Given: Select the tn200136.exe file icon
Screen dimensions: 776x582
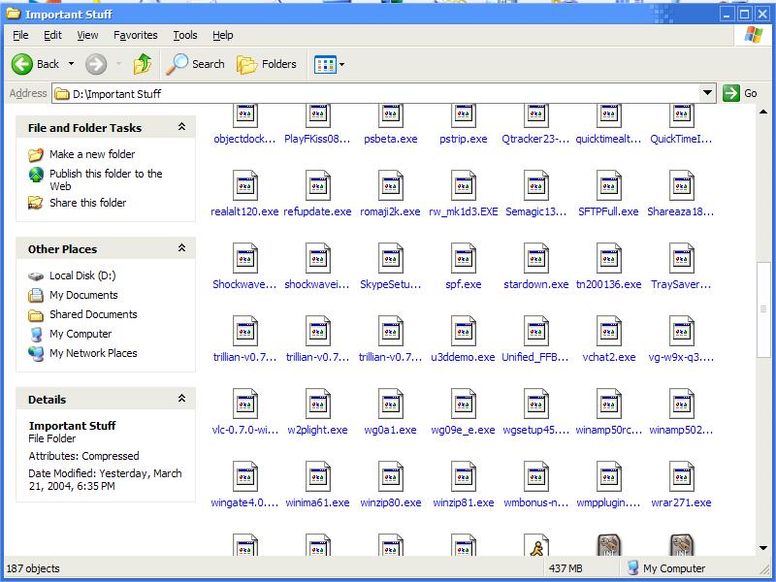Looking at the screenshot, I should [609, 258].
